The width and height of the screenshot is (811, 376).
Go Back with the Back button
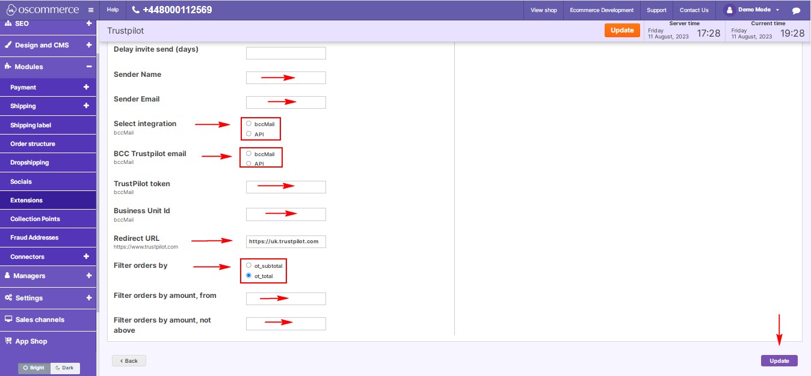click(129, 361)
